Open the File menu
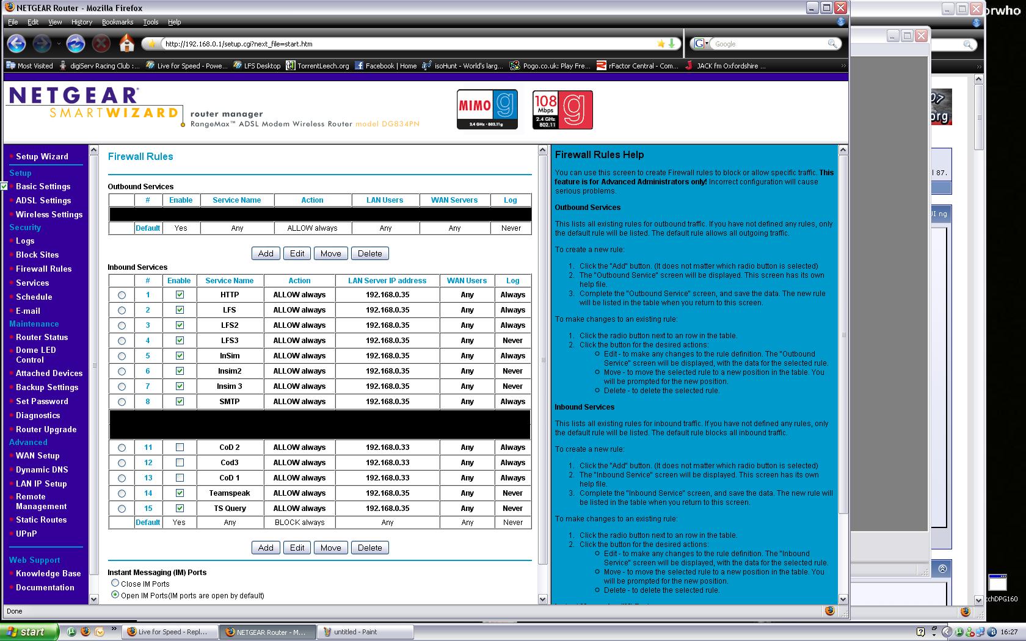The width and height of the screenshot is (1026, 641). 13,22
